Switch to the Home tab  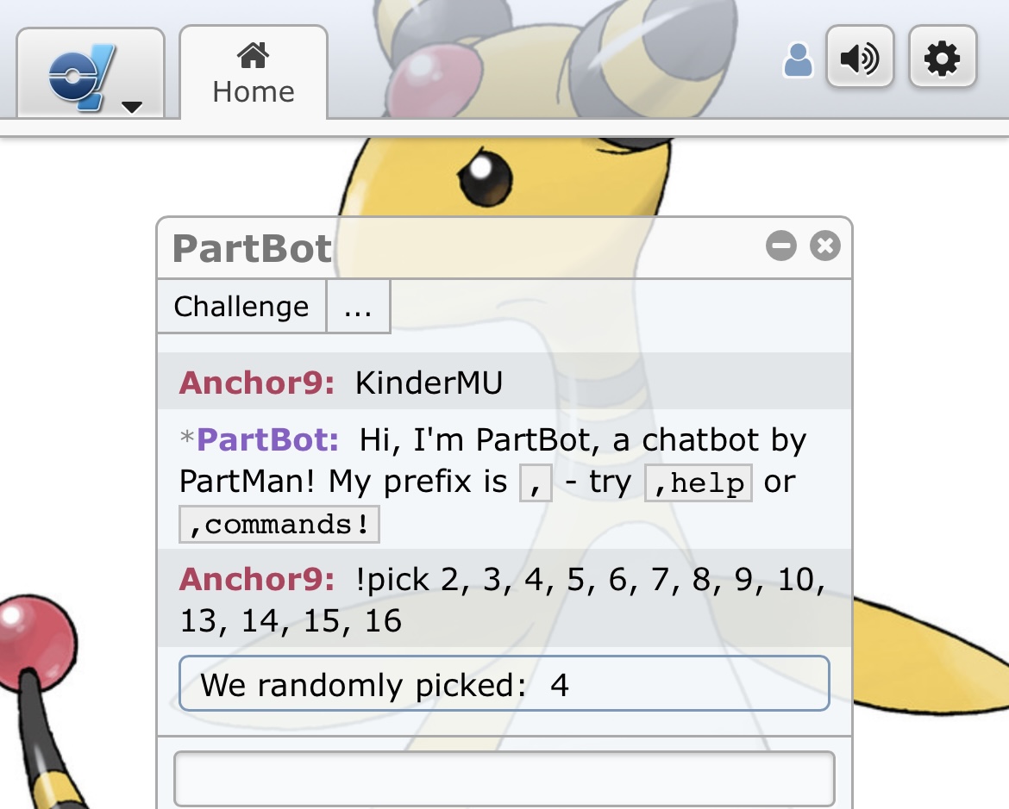point(254,72)
